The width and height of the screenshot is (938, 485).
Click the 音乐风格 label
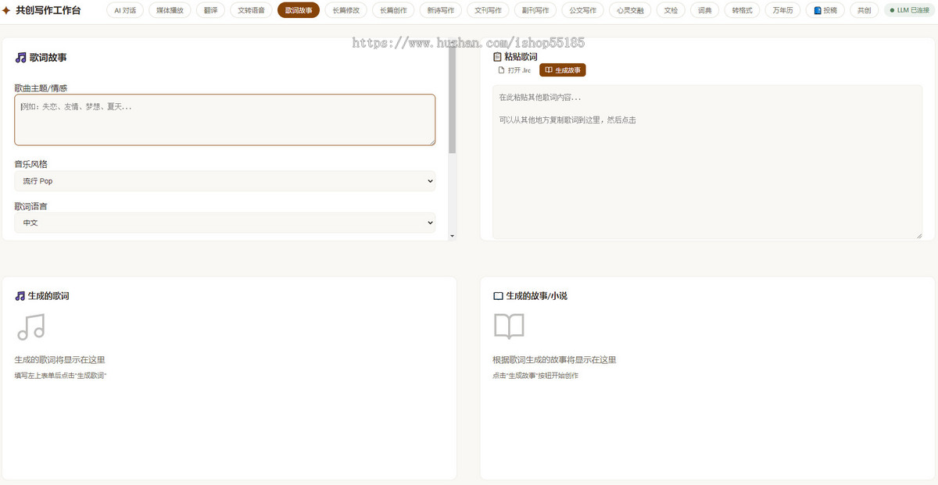pyautogui.click(x=30, y=164)
